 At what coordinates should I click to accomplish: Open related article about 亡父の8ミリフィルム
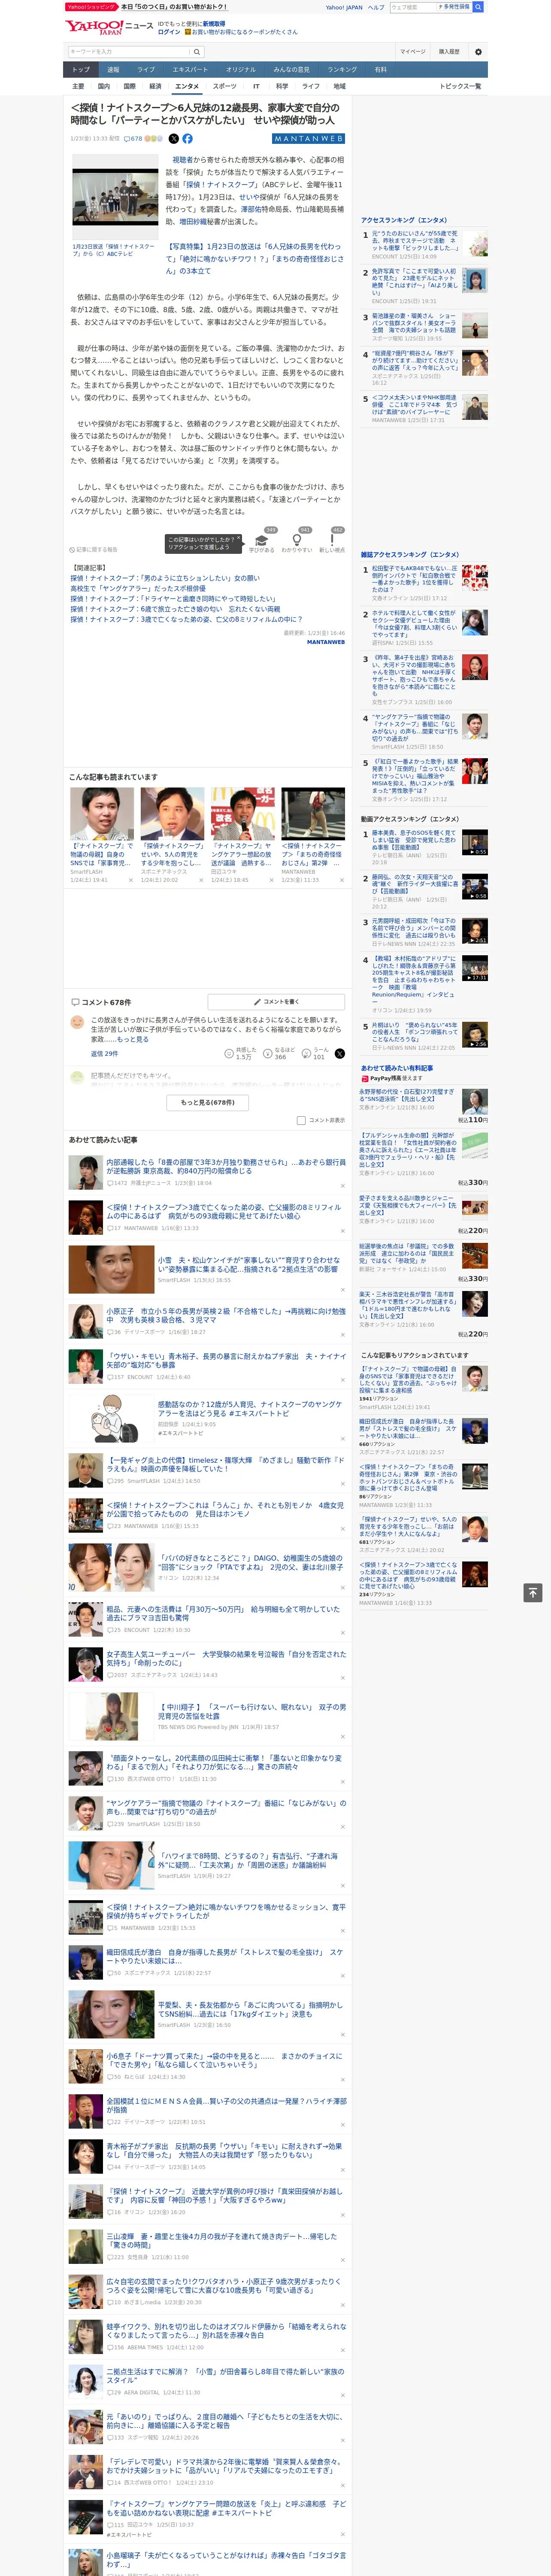tap(186, 619)
